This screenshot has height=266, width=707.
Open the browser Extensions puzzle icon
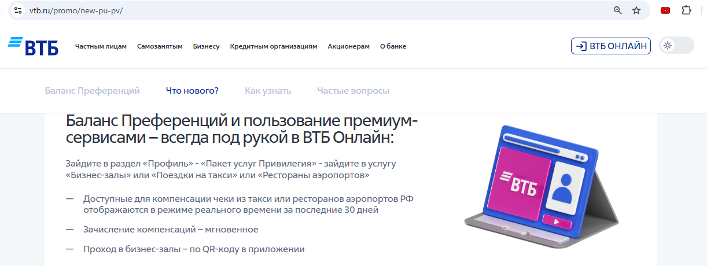(x=687, y=10)
